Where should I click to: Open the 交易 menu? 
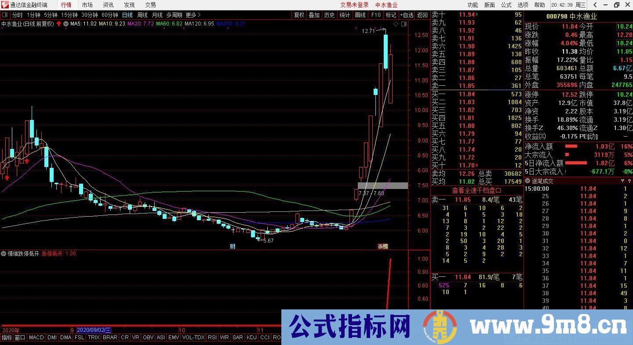[x=150, y=5]
